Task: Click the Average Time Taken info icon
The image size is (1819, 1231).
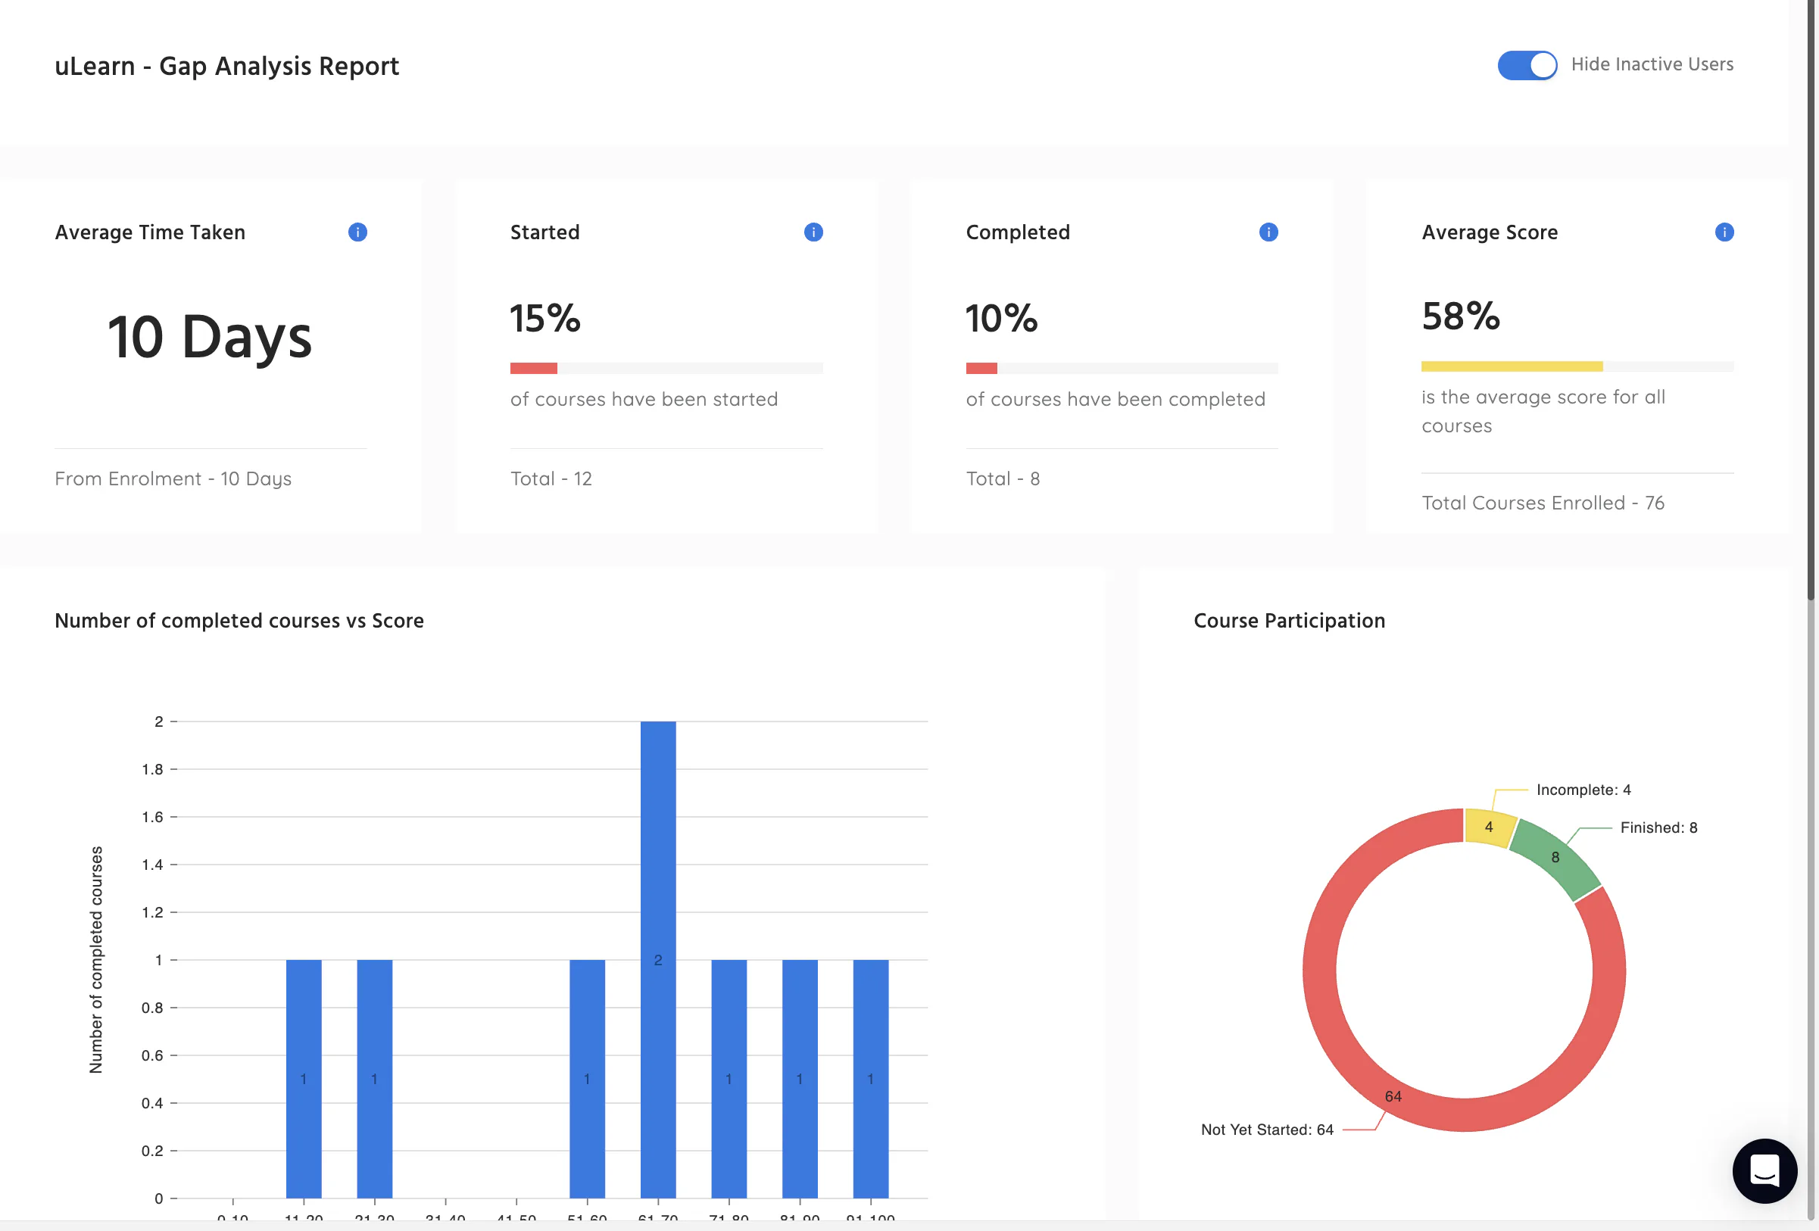Action: pos(357,232)
